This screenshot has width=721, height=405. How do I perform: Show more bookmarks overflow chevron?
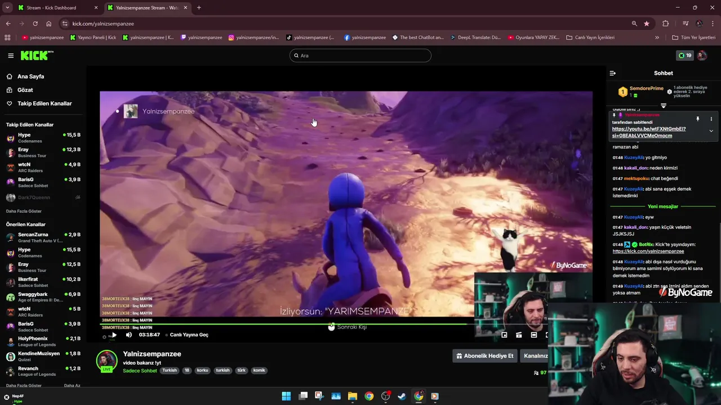coord(657,38)
